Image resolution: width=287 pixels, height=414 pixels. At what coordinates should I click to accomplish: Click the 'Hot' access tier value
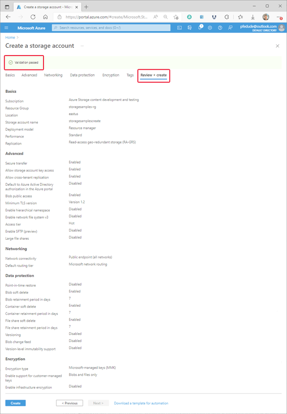72,223
